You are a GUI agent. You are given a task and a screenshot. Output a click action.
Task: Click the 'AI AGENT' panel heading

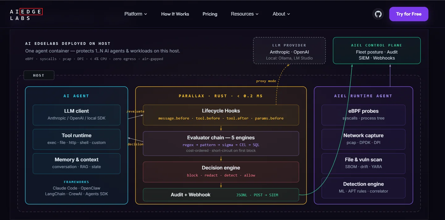click(76, 96)
